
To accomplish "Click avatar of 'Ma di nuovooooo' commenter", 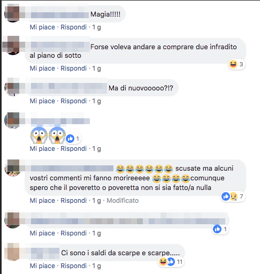I will (x=12, y=88).
